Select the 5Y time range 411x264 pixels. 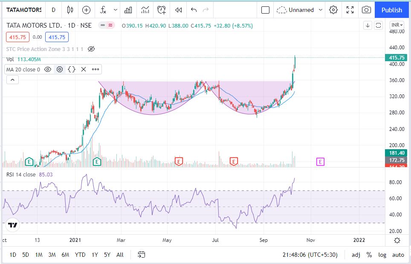[x=107, y=255]
